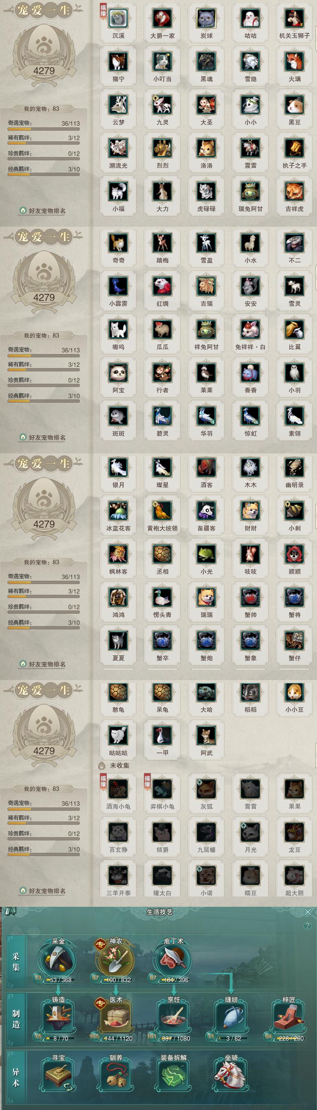The image size is (317, 1110).
Task: Open the 机关玉狮子 pet entry
Action: point(295,19)
